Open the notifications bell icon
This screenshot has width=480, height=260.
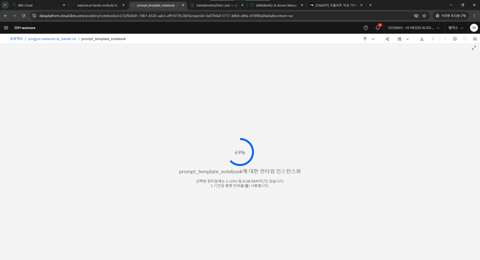[378, 28]
